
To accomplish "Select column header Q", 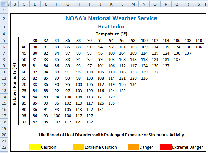I will (177, 4).
